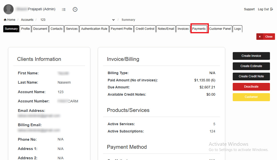The width and height of the screenshot is (277, 160).
Task: Click the user avatar profile picture
Action: pos(9,9)
